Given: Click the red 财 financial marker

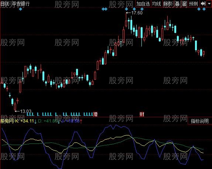Looking at the screenshot, I should tap(142, 114).
